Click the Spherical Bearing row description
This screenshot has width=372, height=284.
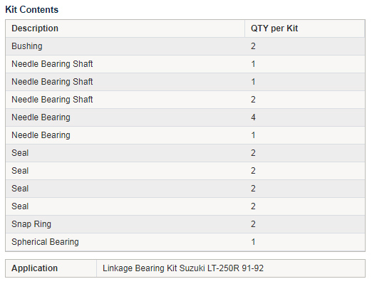(x=45, y=242)
